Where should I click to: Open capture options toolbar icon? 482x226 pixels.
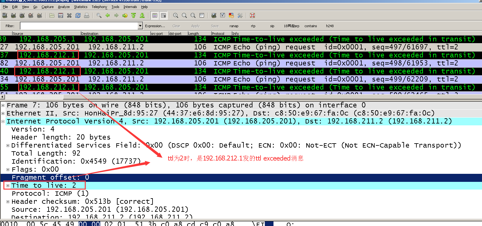[13, 15]
